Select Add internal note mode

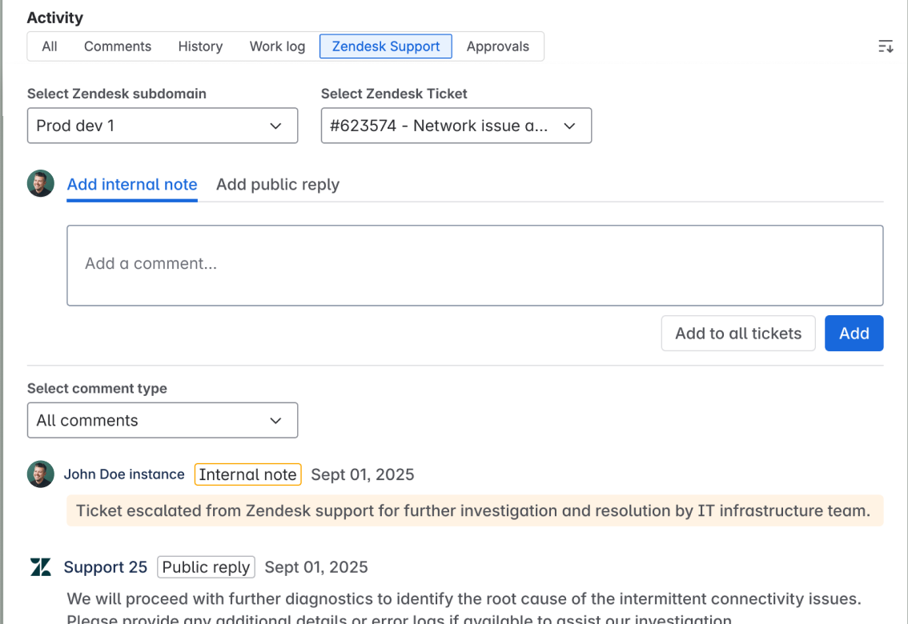click(x=132, y=185)
